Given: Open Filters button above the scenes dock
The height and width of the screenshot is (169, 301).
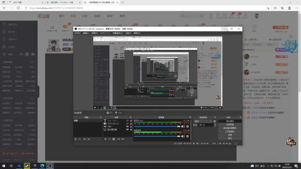Looking at the screenshot, I should point(119,113).
